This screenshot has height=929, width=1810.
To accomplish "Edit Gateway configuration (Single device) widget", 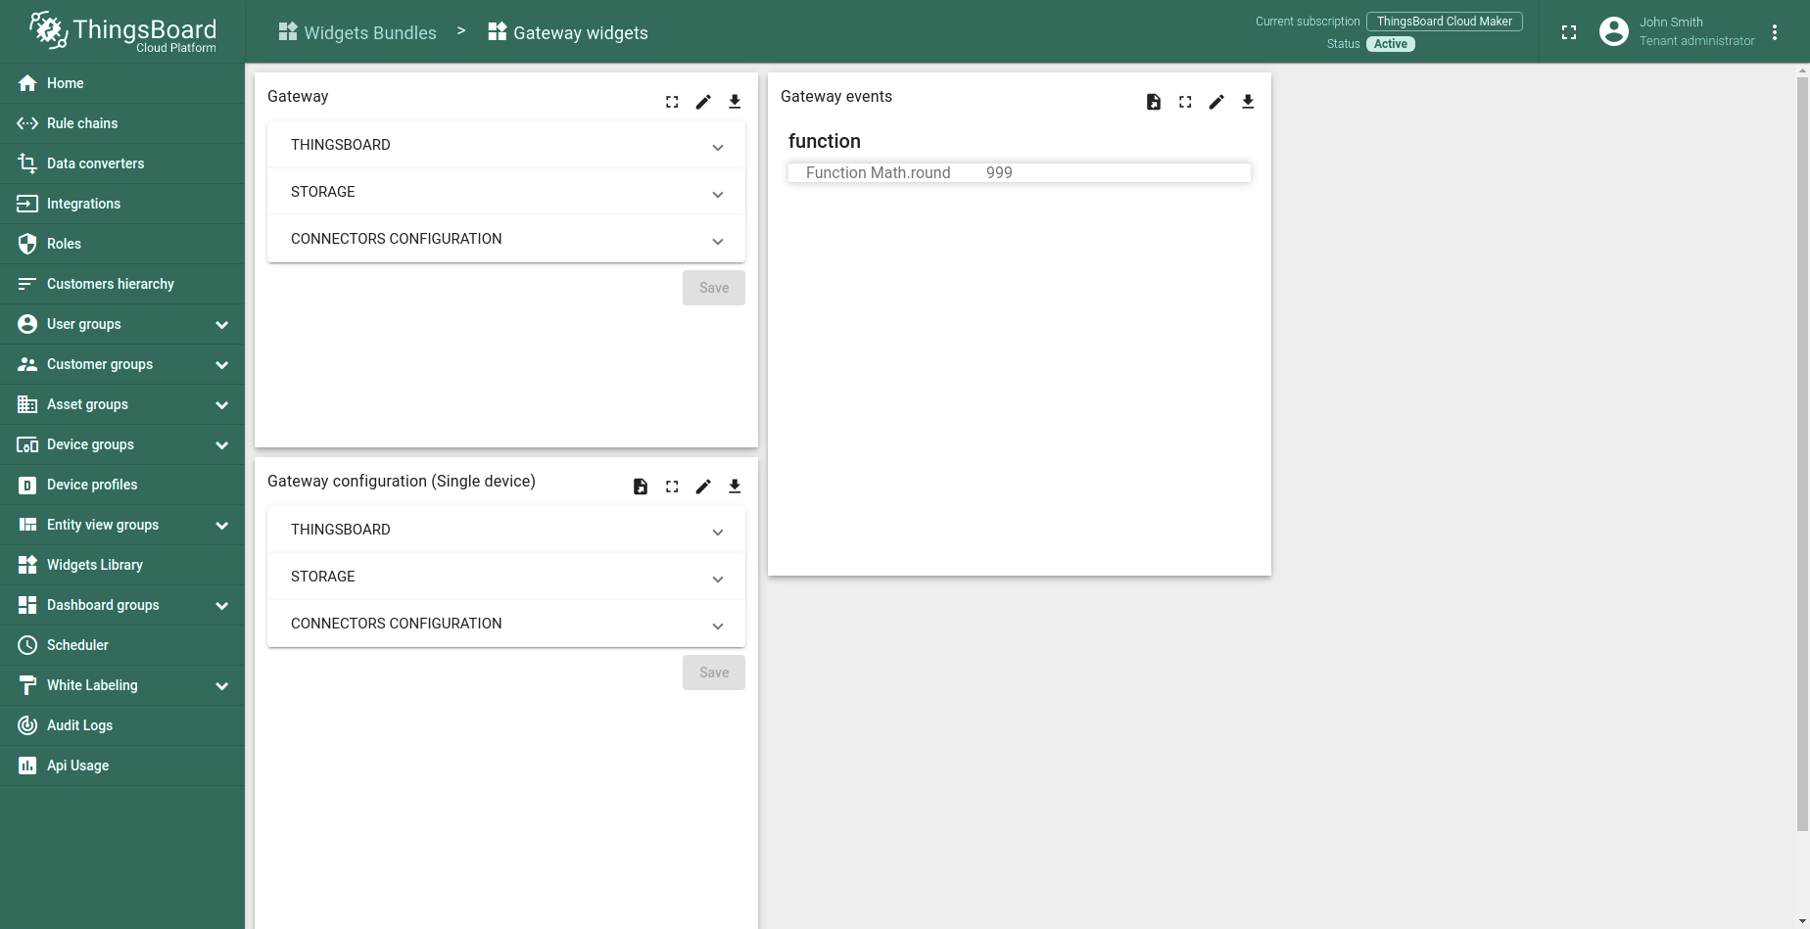I will (x=703, y=487).
